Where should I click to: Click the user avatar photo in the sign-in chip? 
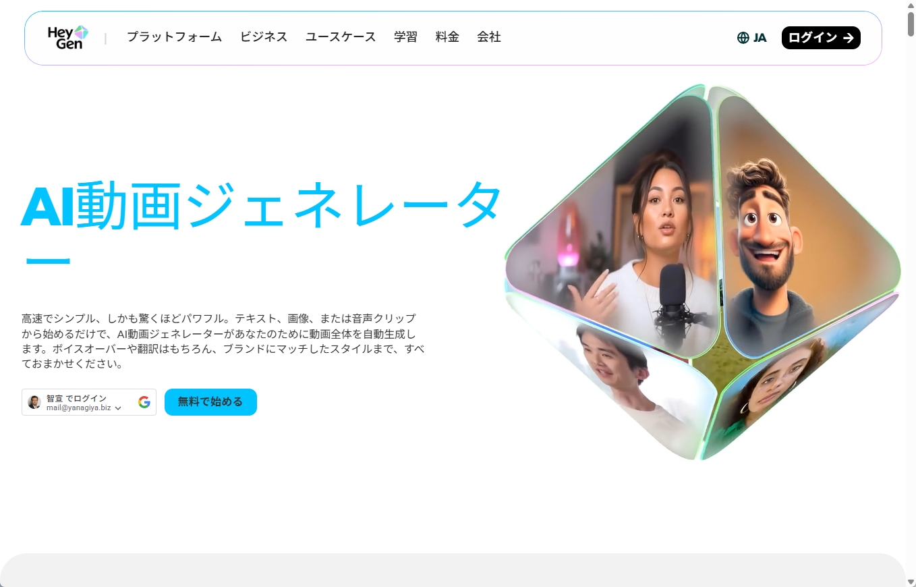[x=34, y=402]
